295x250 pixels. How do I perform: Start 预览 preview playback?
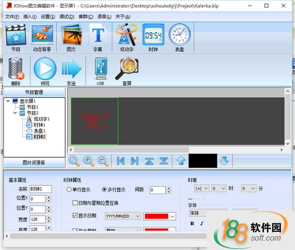click(45, 69)
